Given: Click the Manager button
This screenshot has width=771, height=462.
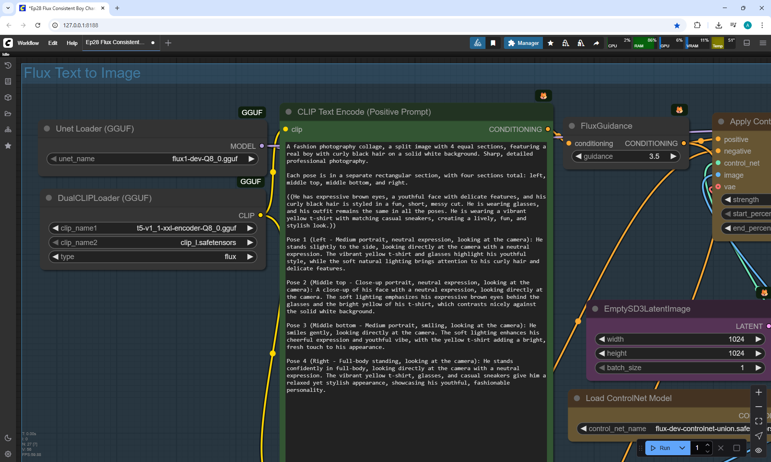Looking at the screenshot, I should click(523, 43).
